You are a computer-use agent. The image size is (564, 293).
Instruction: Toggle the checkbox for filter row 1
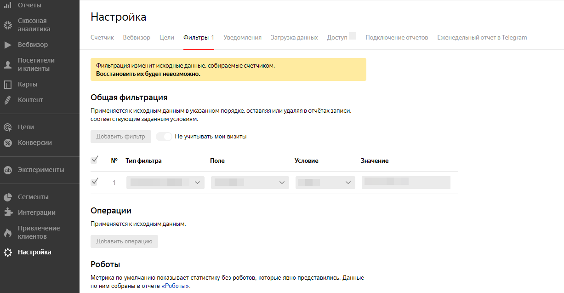click(95, 182)
